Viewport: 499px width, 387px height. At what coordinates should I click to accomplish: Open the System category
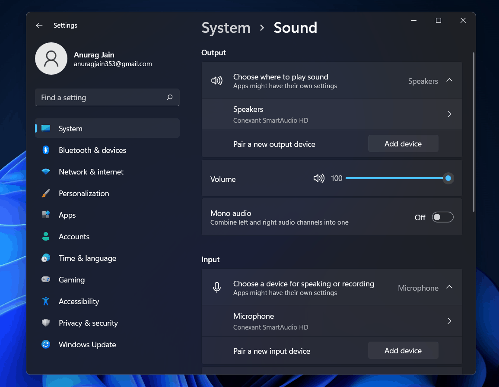(x=107, y=128)
